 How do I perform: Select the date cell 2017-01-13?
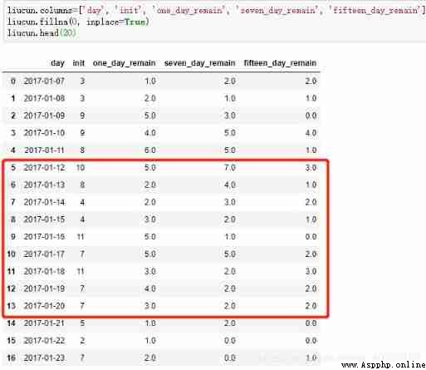44,185
